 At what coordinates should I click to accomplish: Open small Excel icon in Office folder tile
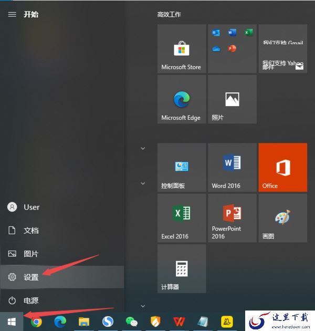(x=248, y=33)
